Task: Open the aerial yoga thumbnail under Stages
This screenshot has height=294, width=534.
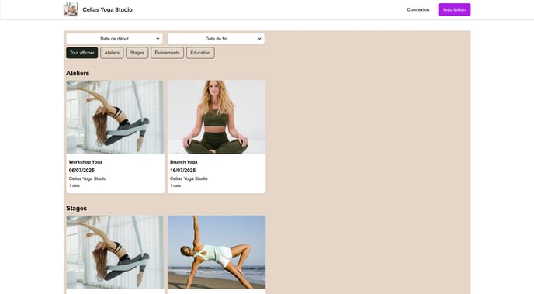Action: coord(115,252)
